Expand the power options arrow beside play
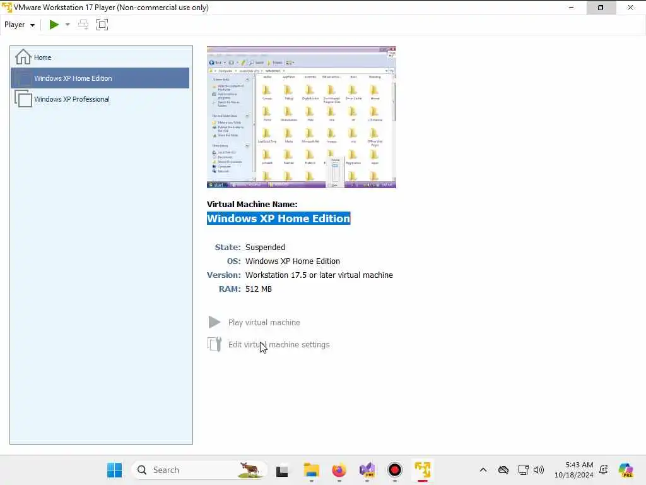 (x=68, y=25)
